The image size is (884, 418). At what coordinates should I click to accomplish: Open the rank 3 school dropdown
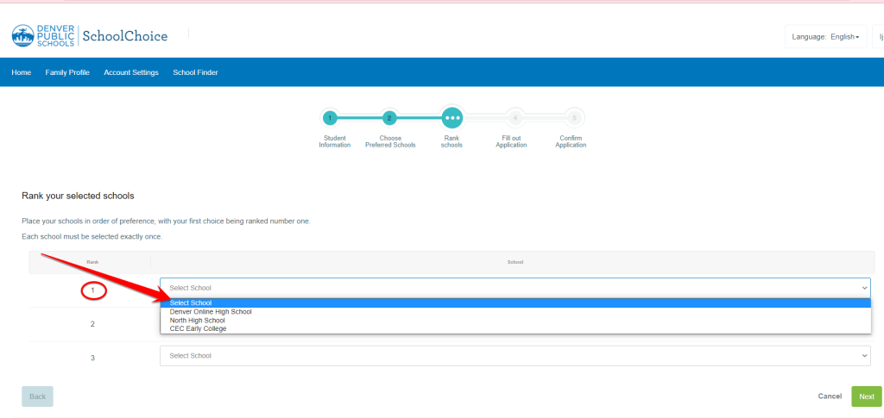coord(515,356)
